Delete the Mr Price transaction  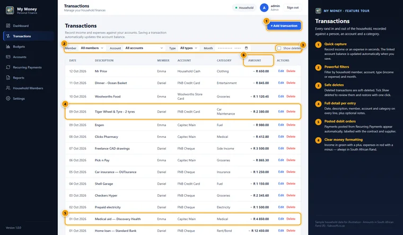click(291, 71)
